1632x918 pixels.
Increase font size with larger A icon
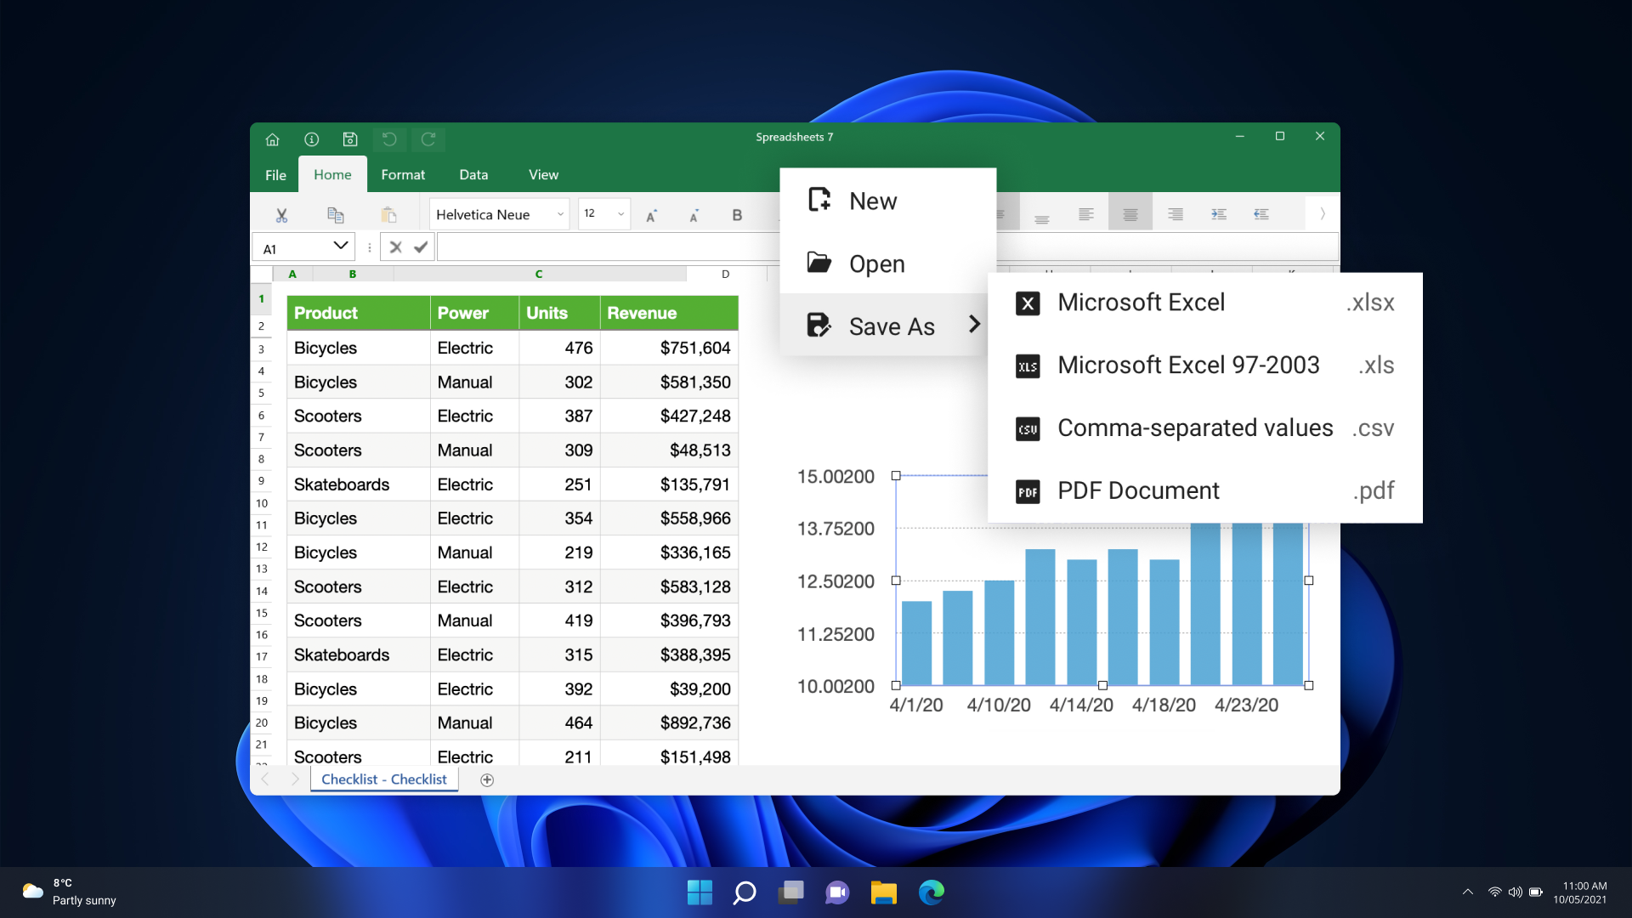[x=651, y=215]
